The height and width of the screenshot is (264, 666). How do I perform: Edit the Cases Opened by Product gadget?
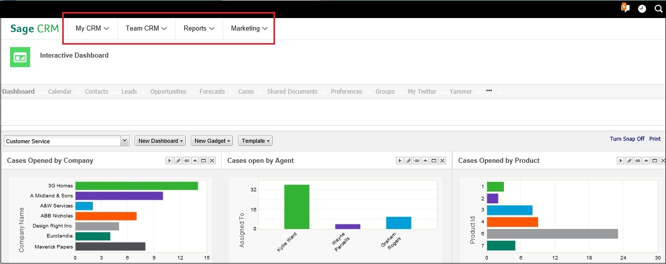pos(629,161)
